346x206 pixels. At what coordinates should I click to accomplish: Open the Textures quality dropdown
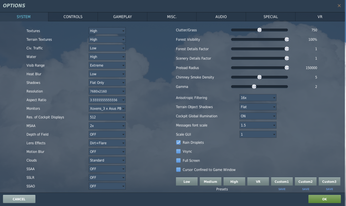tap(107, 31)
